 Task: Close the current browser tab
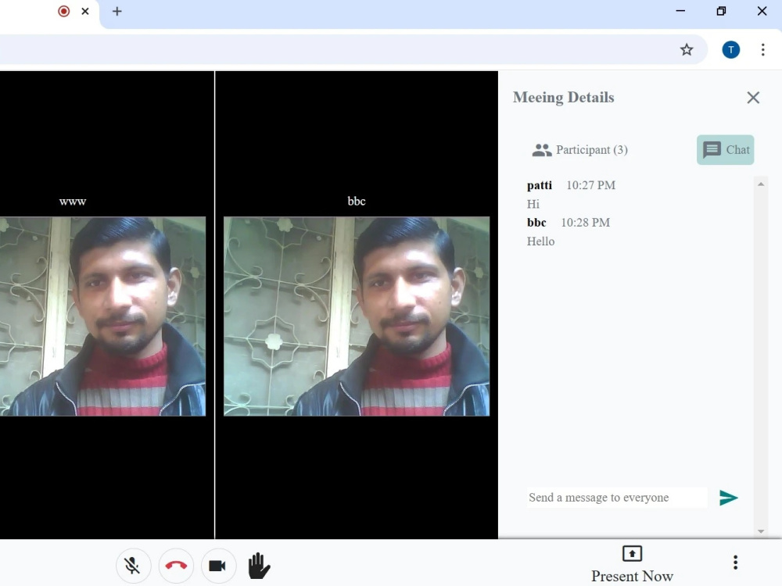pyautogui.click(x=85, y=11)
